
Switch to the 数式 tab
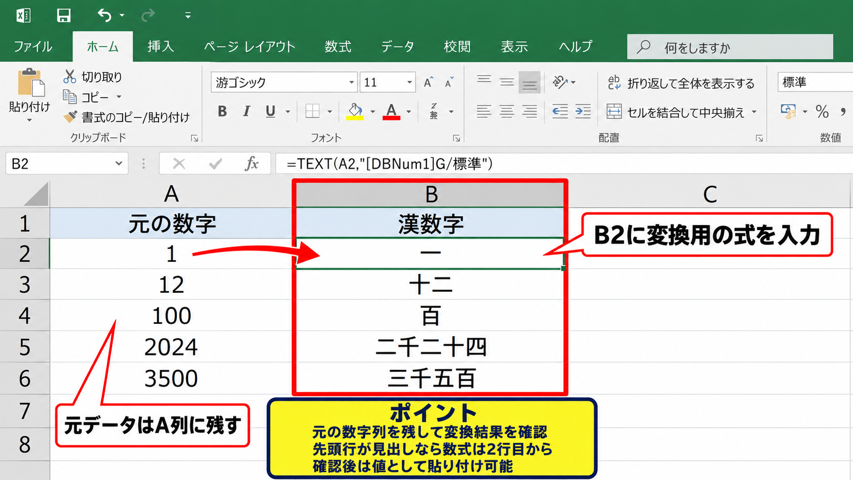338,47
